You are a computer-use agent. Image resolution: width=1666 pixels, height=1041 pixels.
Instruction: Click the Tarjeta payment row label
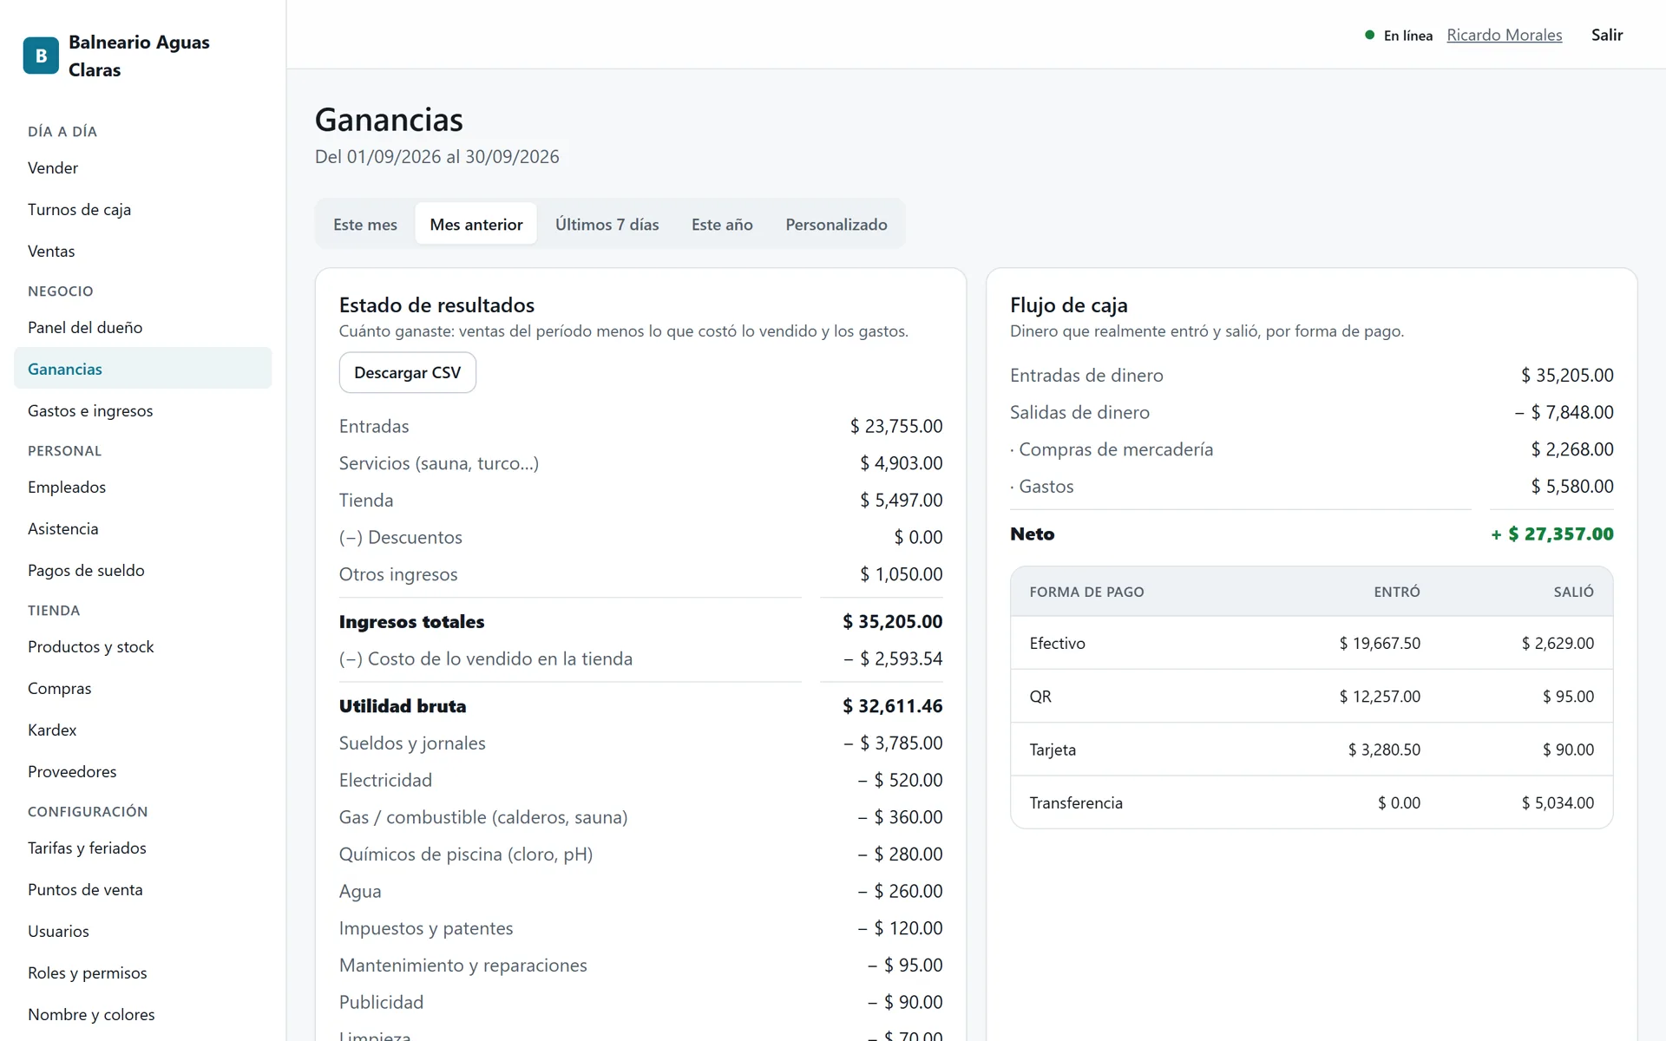tap(1053, 750)
